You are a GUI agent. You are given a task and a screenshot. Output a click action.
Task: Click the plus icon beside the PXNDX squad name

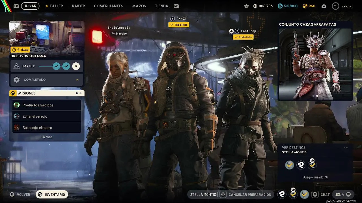click(173, 19)
